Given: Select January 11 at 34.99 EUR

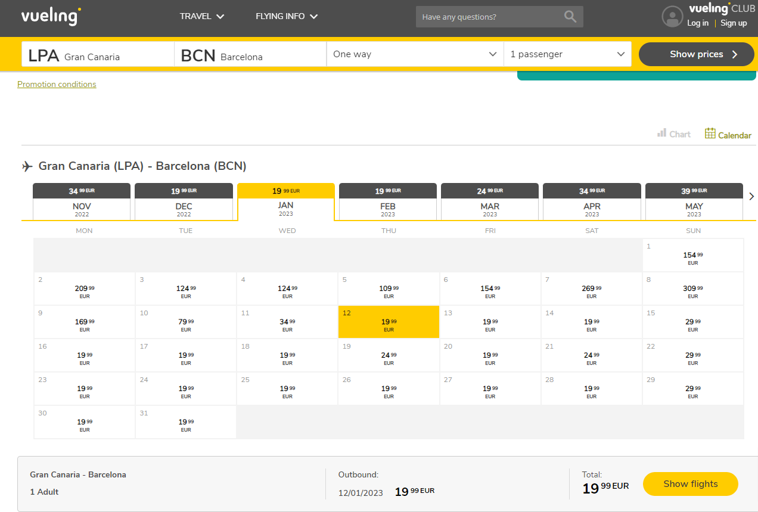Looking at the screenshot, I should click(x=287, y=322).
